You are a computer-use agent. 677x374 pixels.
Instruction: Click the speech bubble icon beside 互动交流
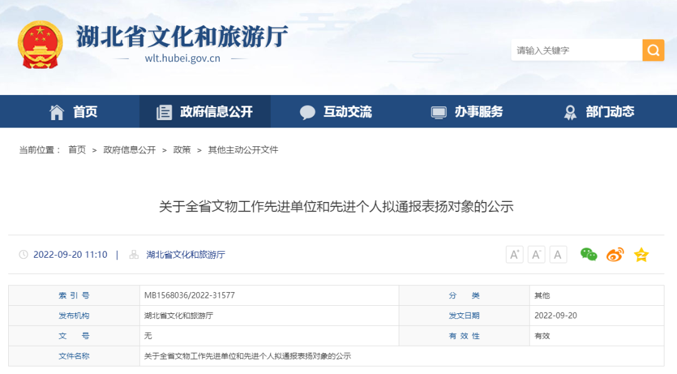tap(307, 113)
